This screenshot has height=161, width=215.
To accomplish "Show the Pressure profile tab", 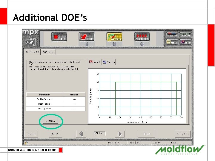I will point(109,62).
